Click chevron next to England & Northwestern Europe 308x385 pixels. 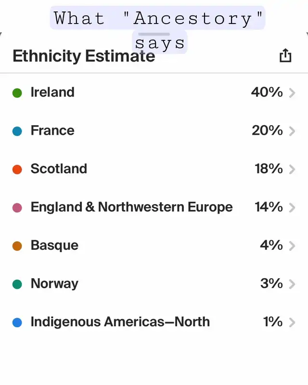coord(292,208)
